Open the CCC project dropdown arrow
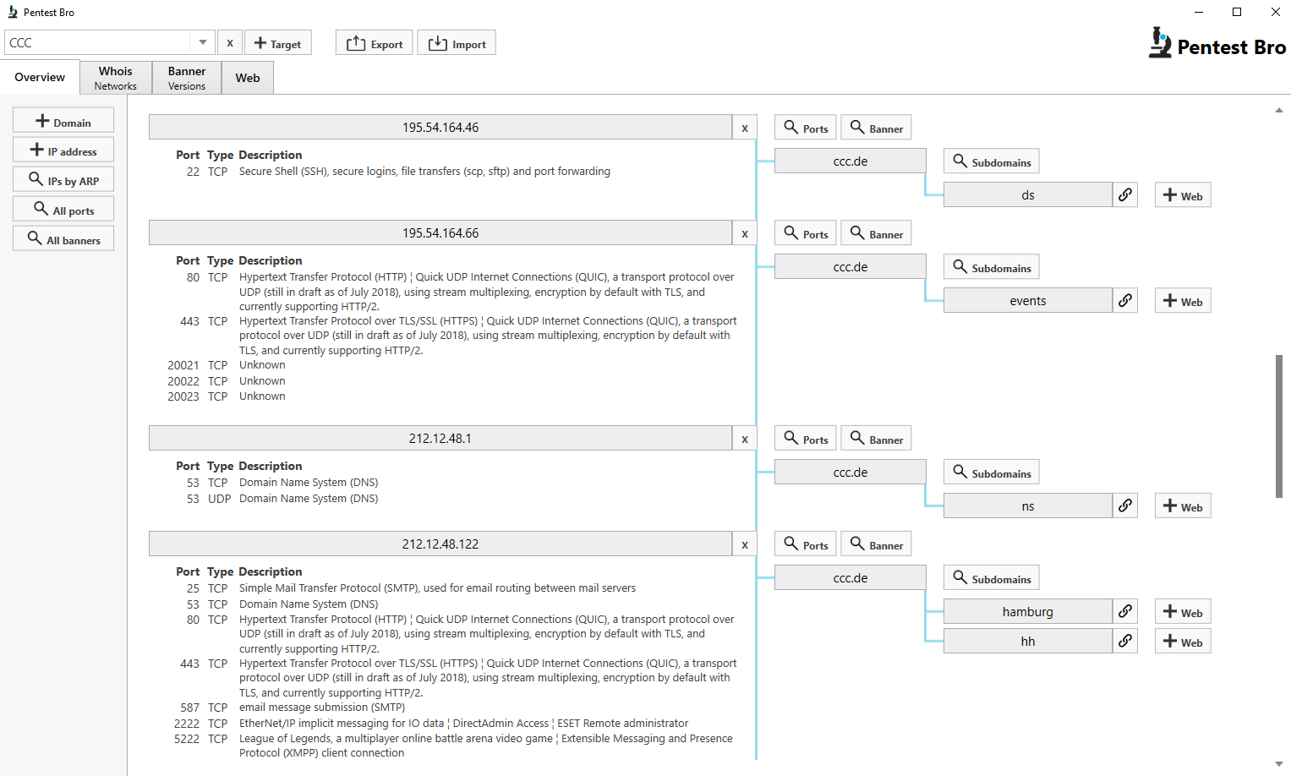Viewport: 1291px width, 776px height. tap(203, 42)
